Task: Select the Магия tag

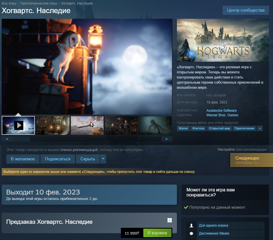Action: click(183, 129)
